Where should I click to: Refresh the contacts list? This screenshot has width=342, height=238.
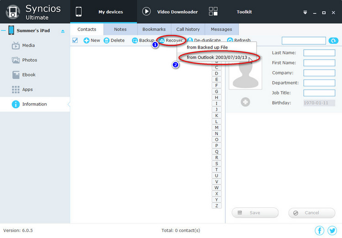point(239,40)
